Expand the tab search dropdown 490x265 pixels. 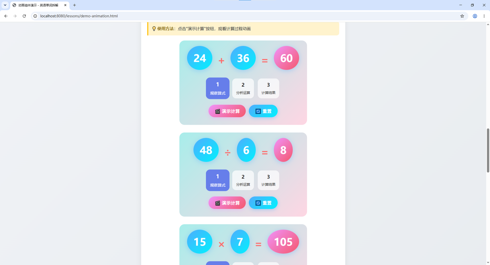point(5,5)
